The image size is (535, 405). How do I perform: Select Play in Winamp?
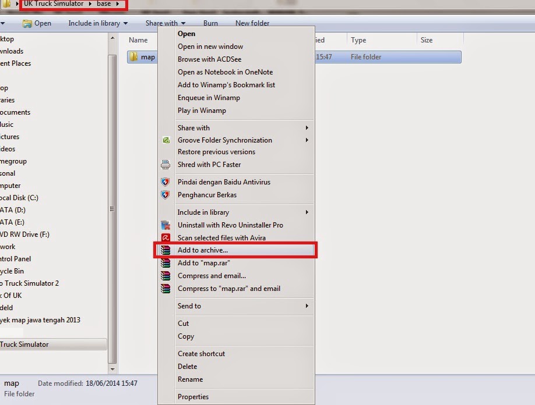point(202,111)
